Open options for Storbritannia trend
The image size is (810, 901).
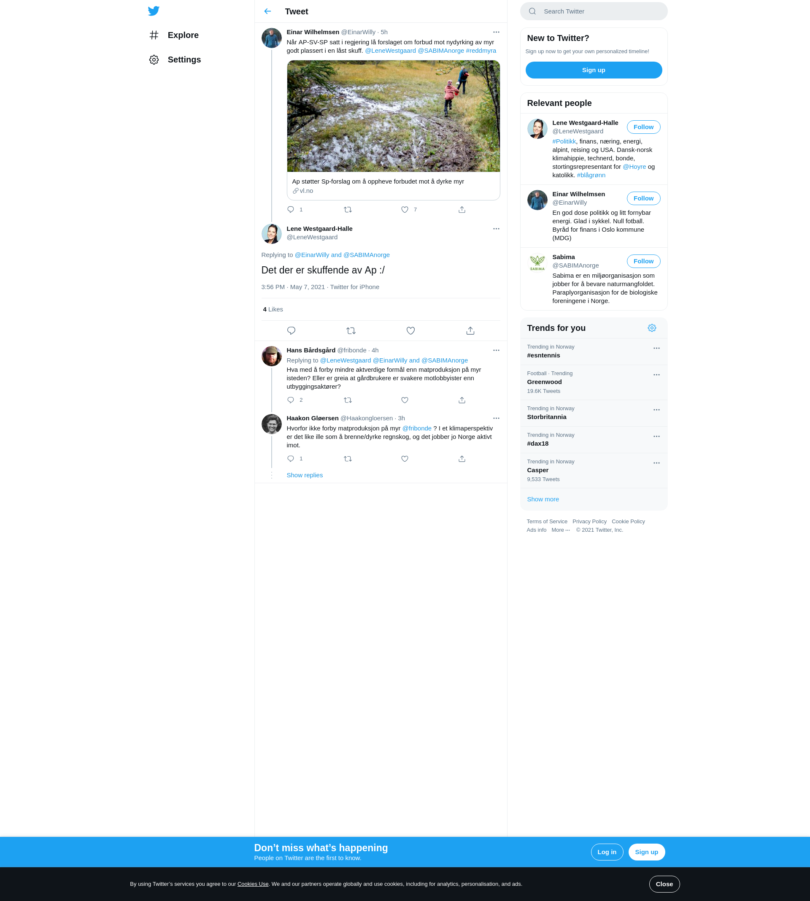[656, 409]
